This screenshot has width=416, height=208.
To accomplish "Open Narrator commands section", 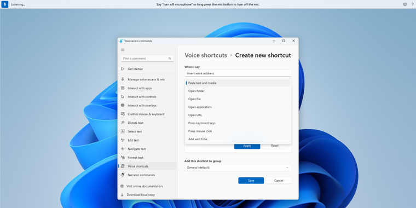I will [147, 175].
